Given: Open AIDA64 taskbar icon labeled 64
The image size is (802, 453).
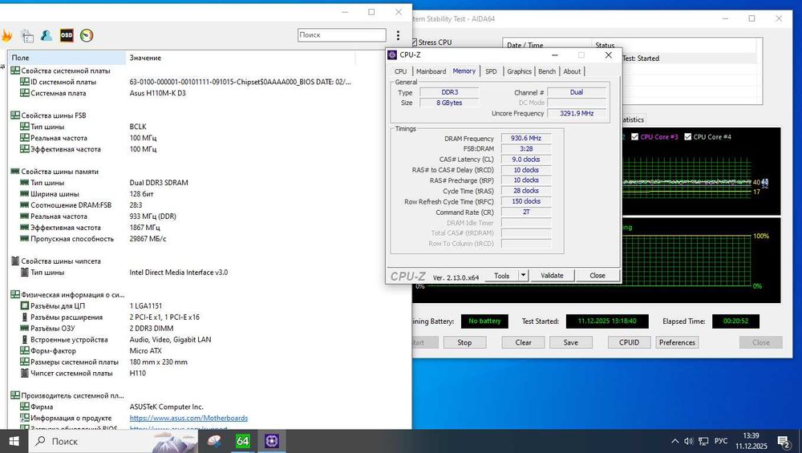Looking at the screenshot, I should click(242, 441).
